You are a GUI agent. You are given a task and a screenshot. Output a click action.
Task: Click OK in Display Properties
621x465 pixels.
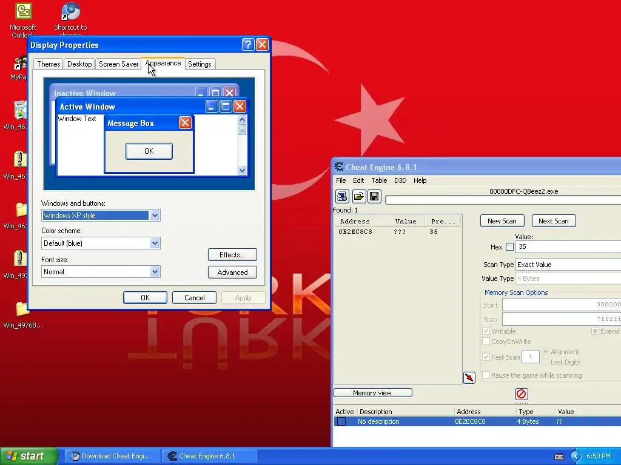(145, 297)
